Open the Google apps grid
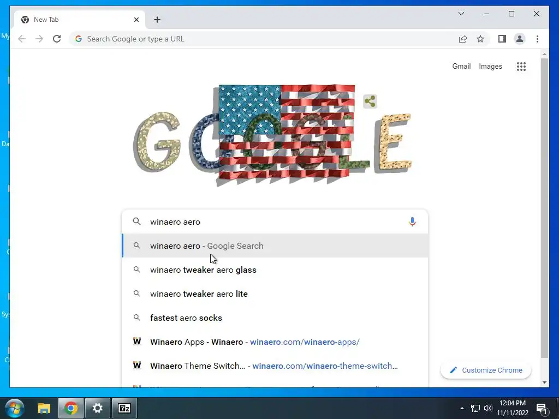The height and width of the screenshot is (419, 559). click(521, 66)
